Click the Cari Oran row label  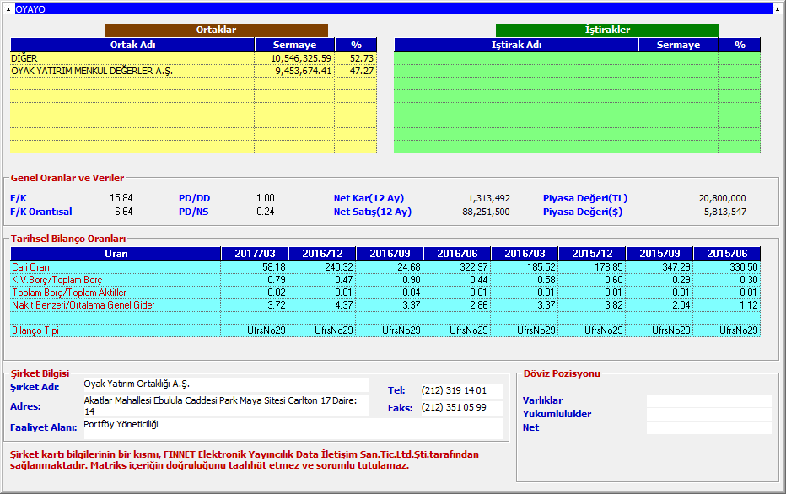click(x=30, y=267)
